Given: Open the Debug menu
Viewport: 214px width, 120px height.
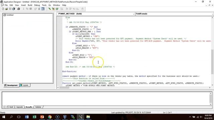Looking at the screenshot, I should click(x=37, y=5).
